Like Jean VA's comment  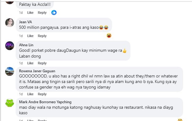click(x=30, y=36)
